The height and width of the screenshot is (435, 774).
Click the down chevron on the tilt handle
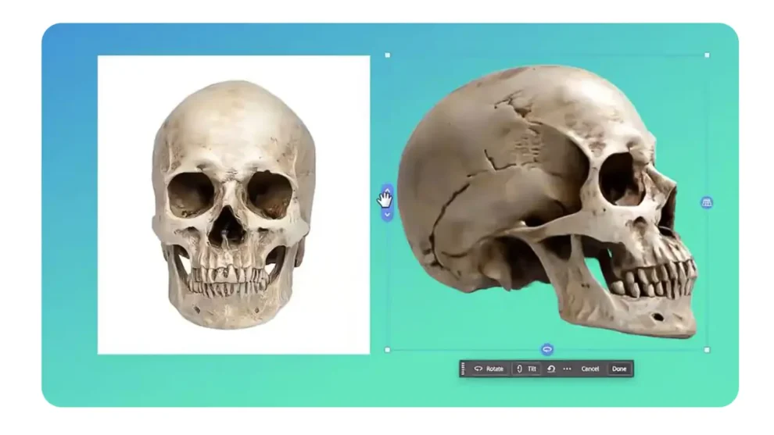387,213
